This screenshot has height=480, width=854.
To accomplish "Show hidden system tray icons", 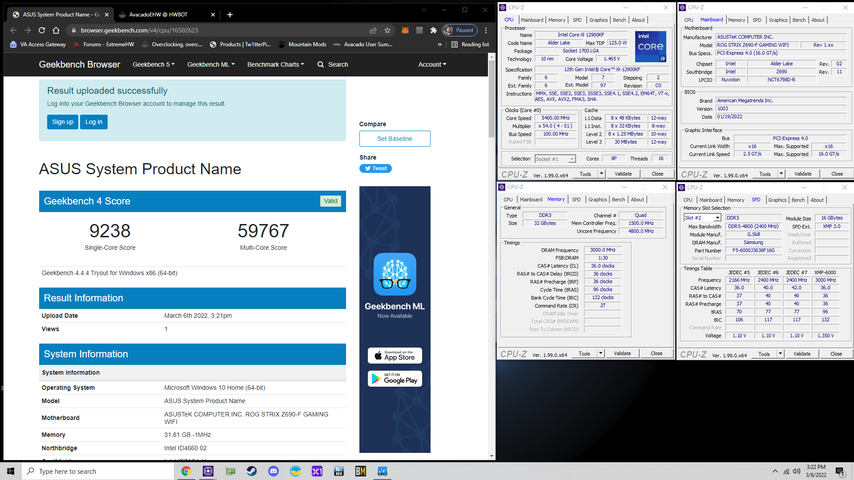I will coord(775,471).
